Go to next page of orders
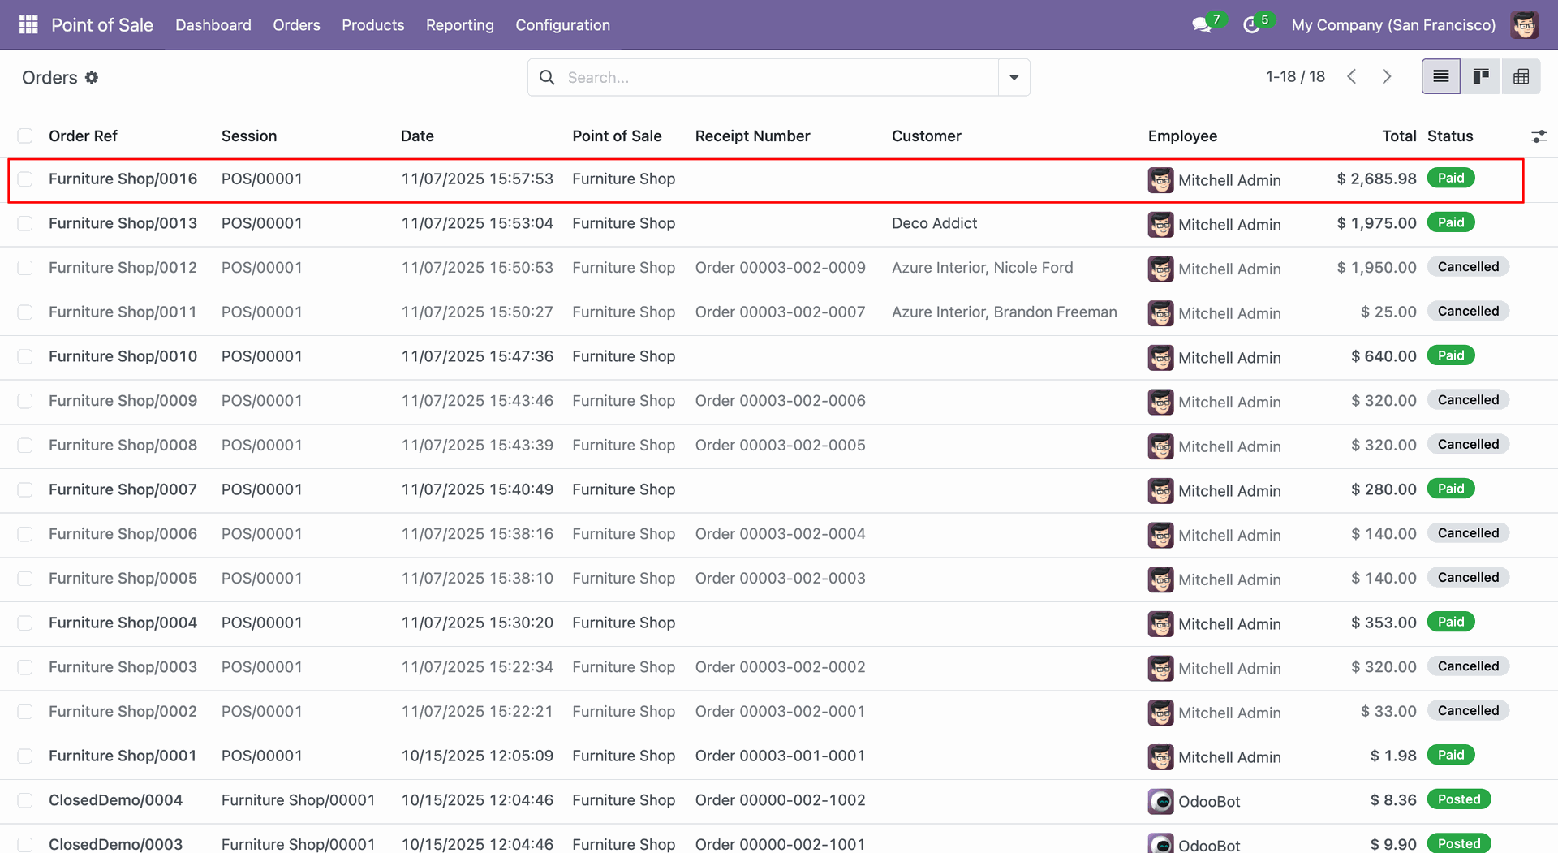This screenshot has width=1558, height=853. (x=1387, y=76)
